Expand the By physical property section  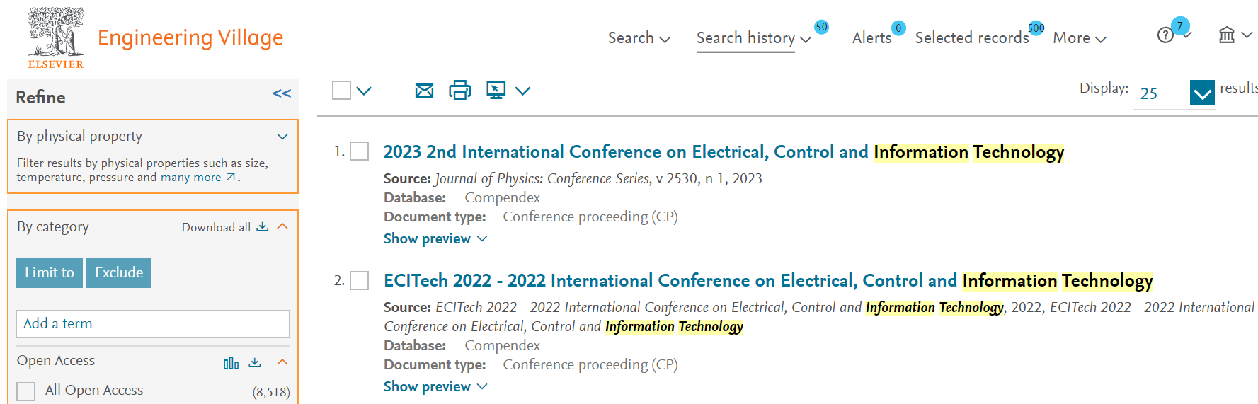click(282, 137)
